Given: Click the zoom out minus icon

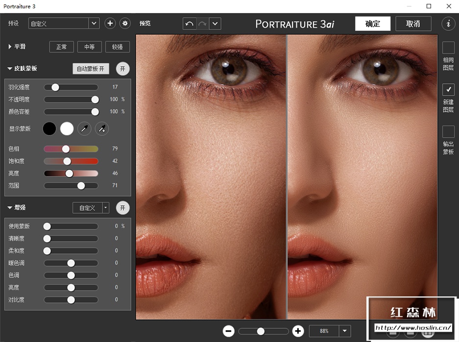Looking at the screenshot, I should [x=228, y=331].
